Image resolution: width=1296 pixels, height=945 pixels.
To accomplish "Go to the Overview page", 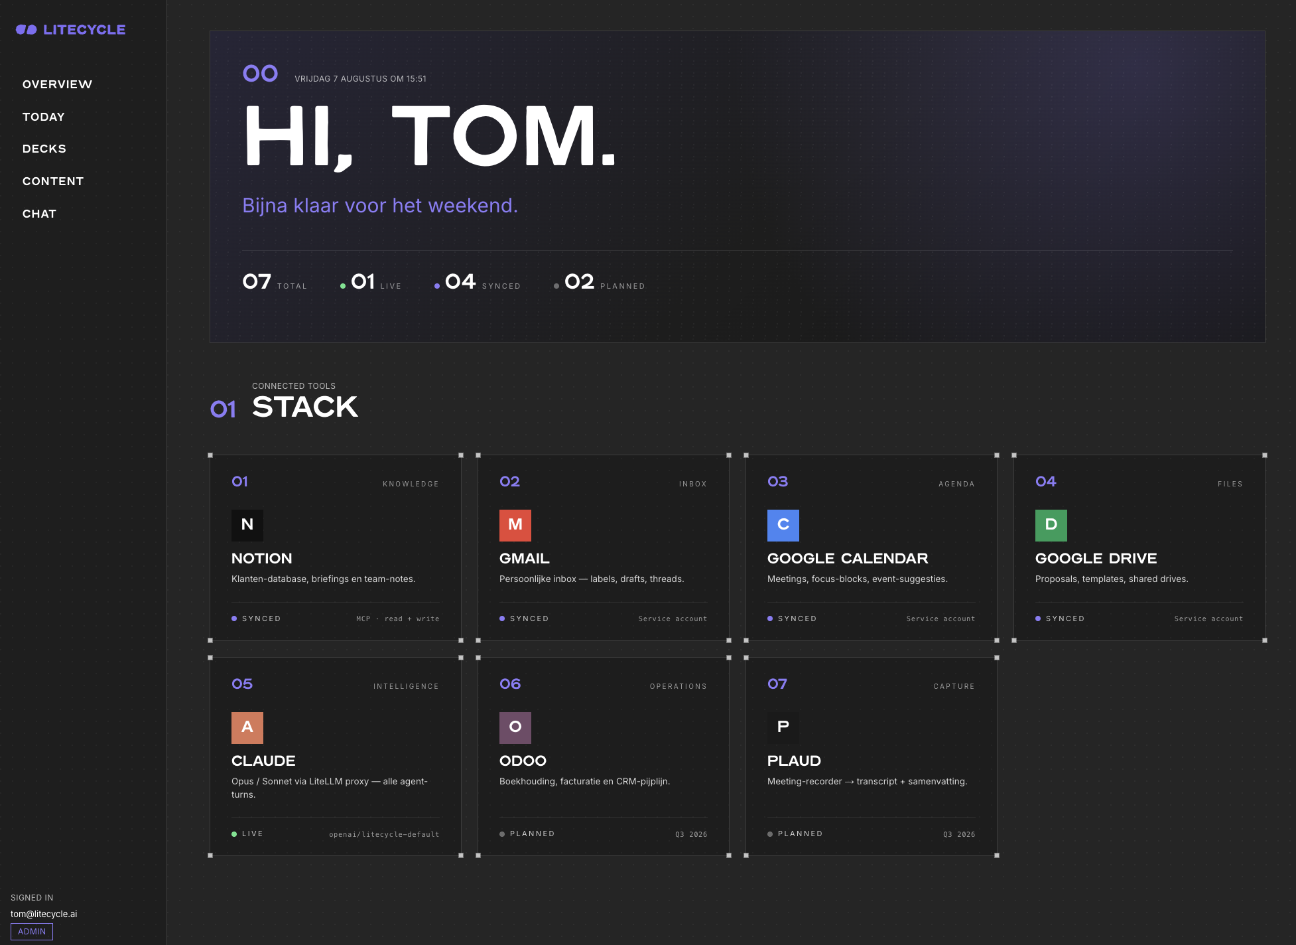I will (x=57, y=84).
